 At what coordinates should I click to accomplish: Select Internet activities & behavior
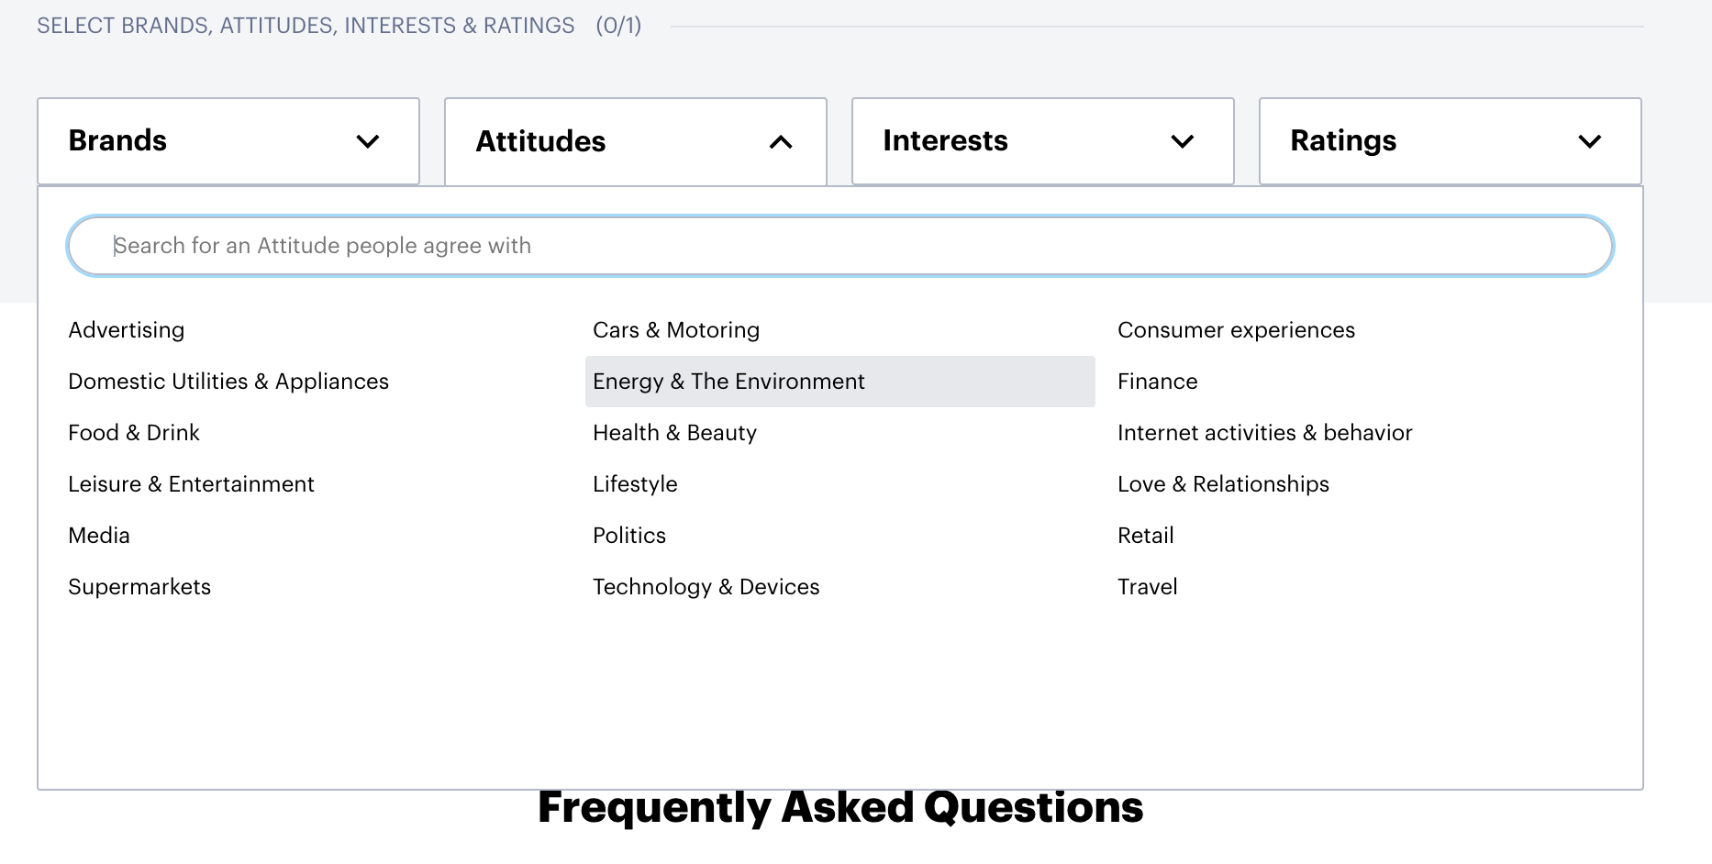(1264, 433)
